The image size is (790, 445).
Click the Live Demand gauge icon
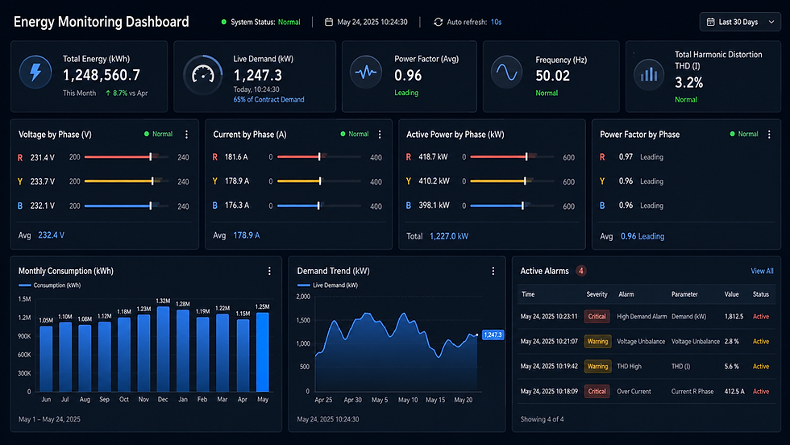pyautogui.click(x=203, y=75)
